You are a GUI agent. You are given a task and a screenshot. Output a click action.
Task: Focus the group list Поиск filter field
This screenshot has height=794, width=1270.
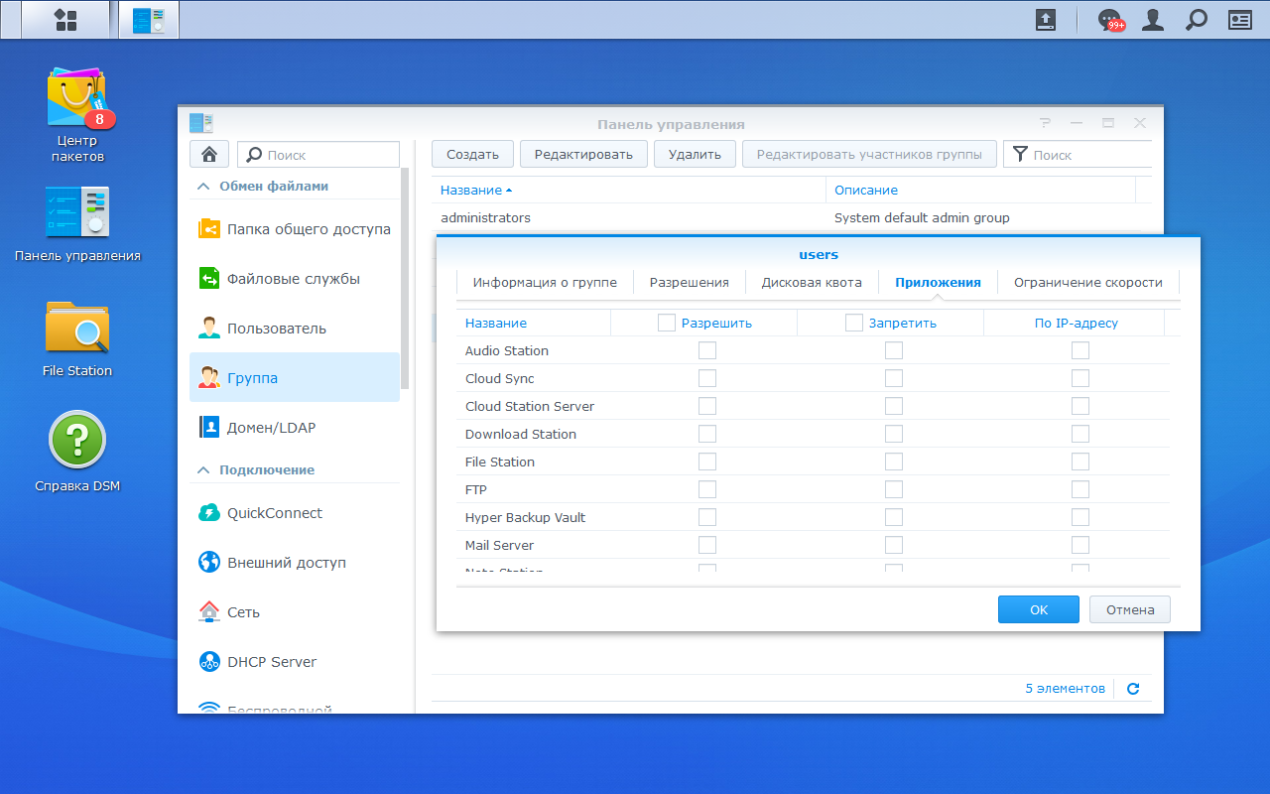(x=1078, y=154)
